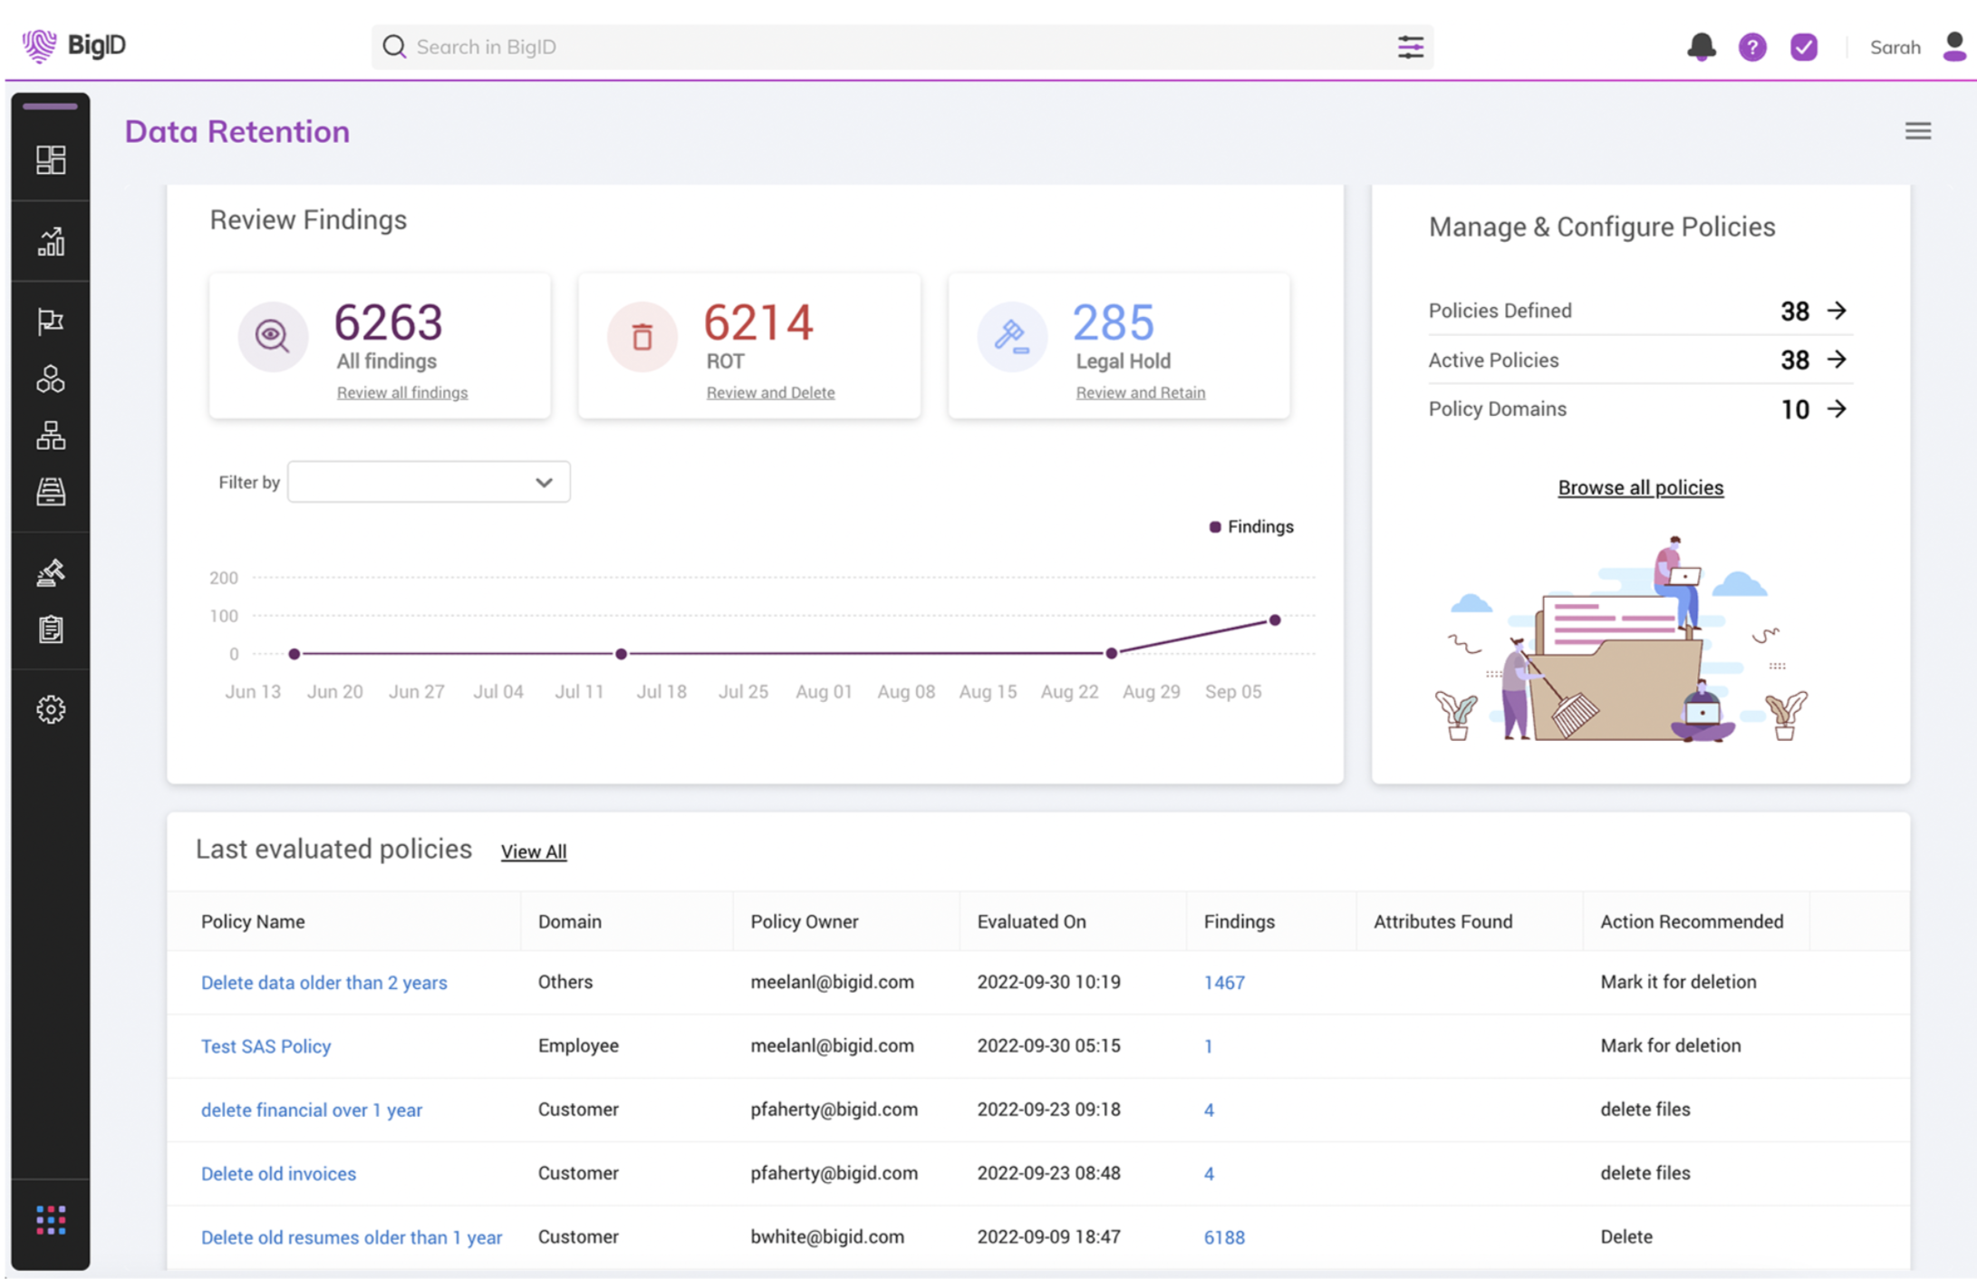
Task: Open the gavel sidebar icon
Action: click(51, 572)
